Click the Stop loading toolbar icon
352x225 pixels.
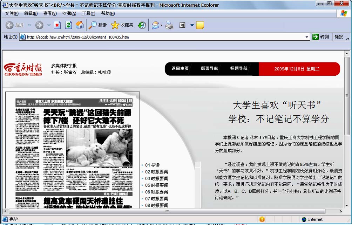pyautogui.click(x=57, y=25)
